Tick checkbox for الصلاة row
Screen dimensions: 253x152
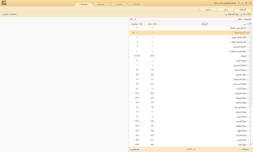(248, 56)
